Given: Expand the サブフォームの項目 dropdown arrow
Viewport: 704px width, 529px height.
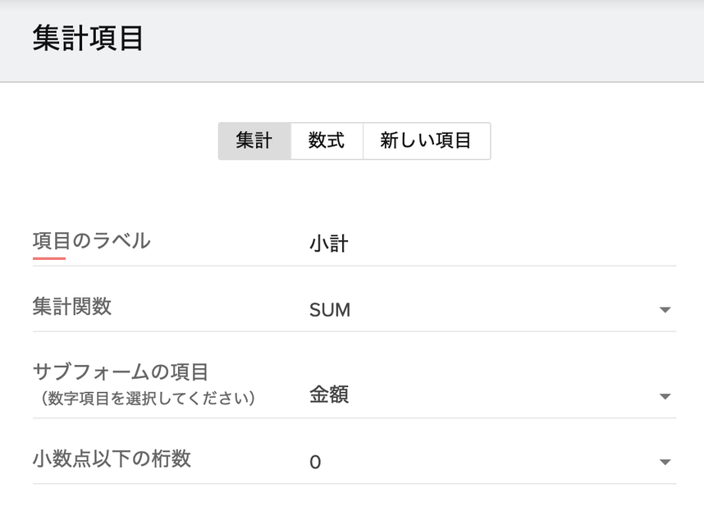Looking at the screenshot, I should tap(665, 397).
